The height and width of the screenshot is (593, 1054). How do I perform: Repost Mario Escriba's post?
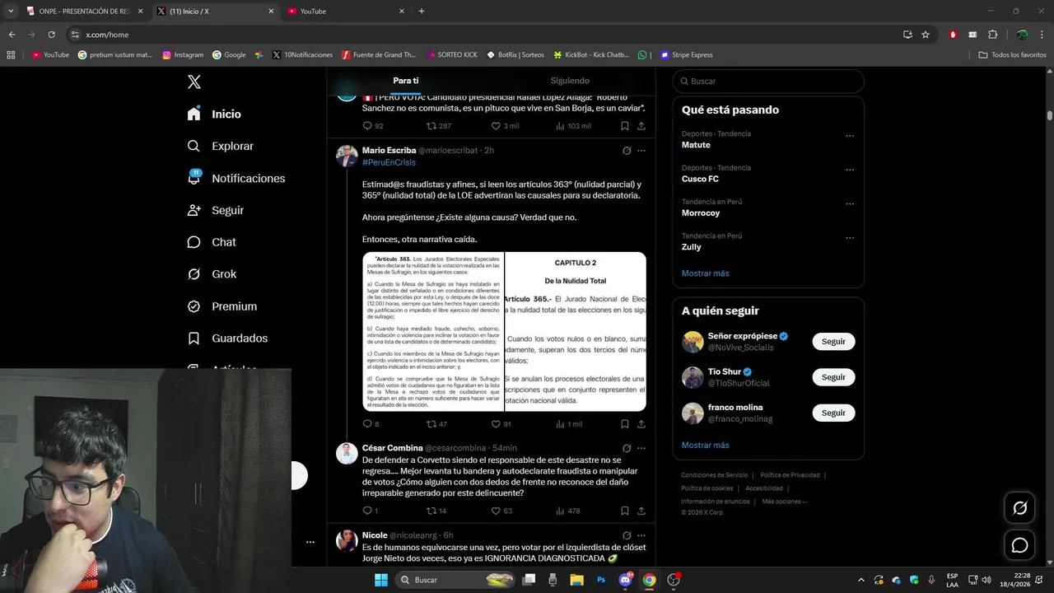click(436, 424)
